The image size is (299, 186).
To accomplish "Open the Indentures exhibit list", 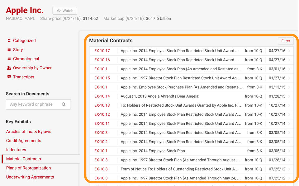I will 16,150.
